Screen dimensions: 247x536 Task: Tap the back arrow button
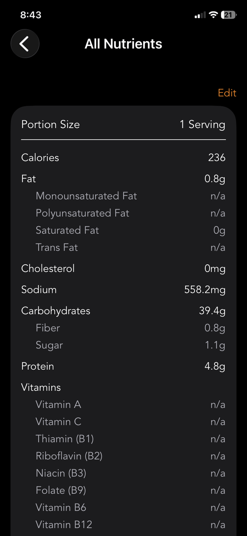tap(25, 44)
